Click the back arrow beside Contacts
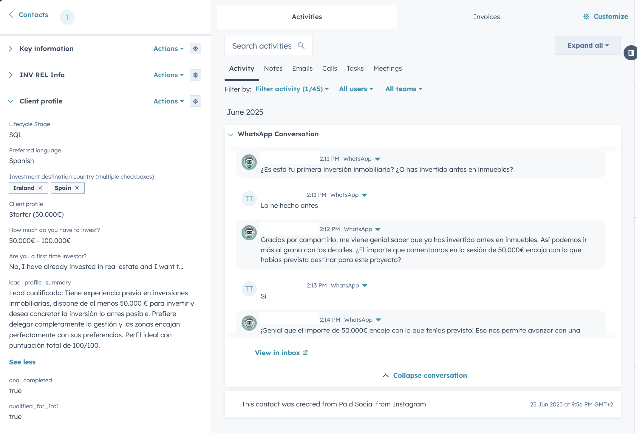Screen dimensions: 637x433 click(x=11, y=14)
